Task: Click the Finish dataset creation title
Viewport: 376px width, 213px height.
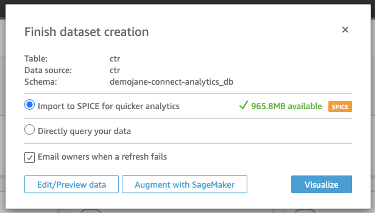Action: (87, 32)
